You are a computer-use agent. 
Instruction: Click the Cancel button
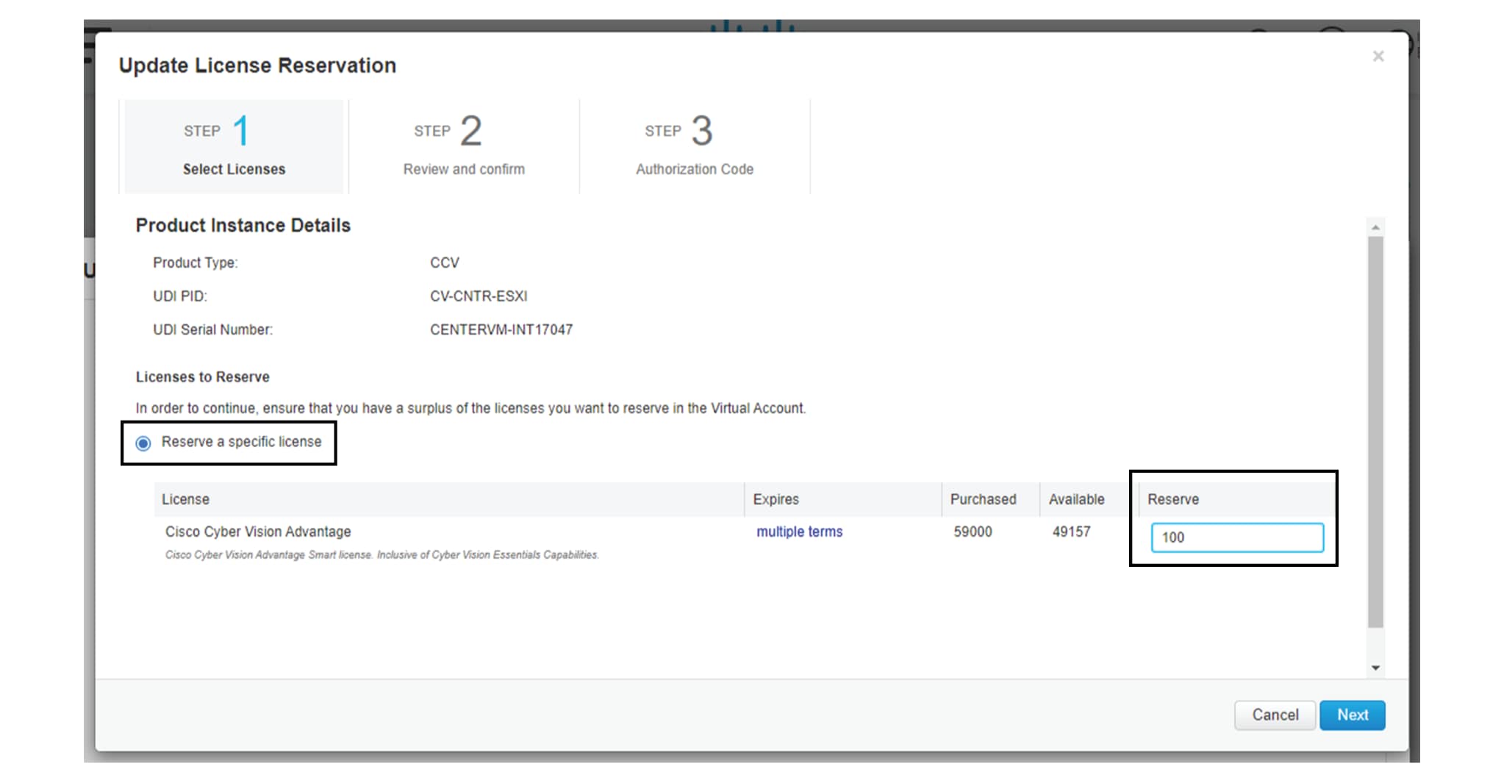pos(1275,715)
